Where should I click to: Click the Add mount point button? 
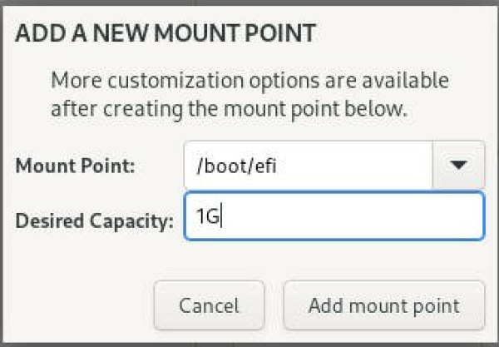coord(383,305)
